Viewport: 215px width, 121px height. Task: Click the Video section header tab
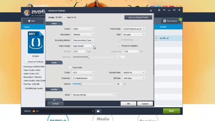point(54,24)
